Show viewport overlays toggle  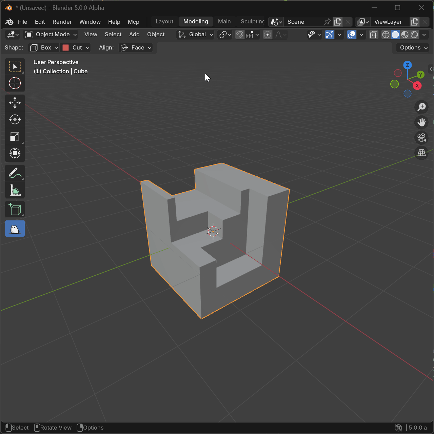tap(352, 35)
